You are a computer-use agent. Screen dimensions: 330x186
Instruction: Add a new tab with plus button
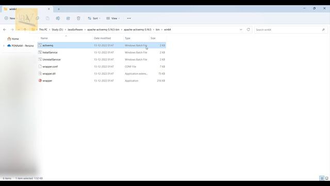point(59,9)
